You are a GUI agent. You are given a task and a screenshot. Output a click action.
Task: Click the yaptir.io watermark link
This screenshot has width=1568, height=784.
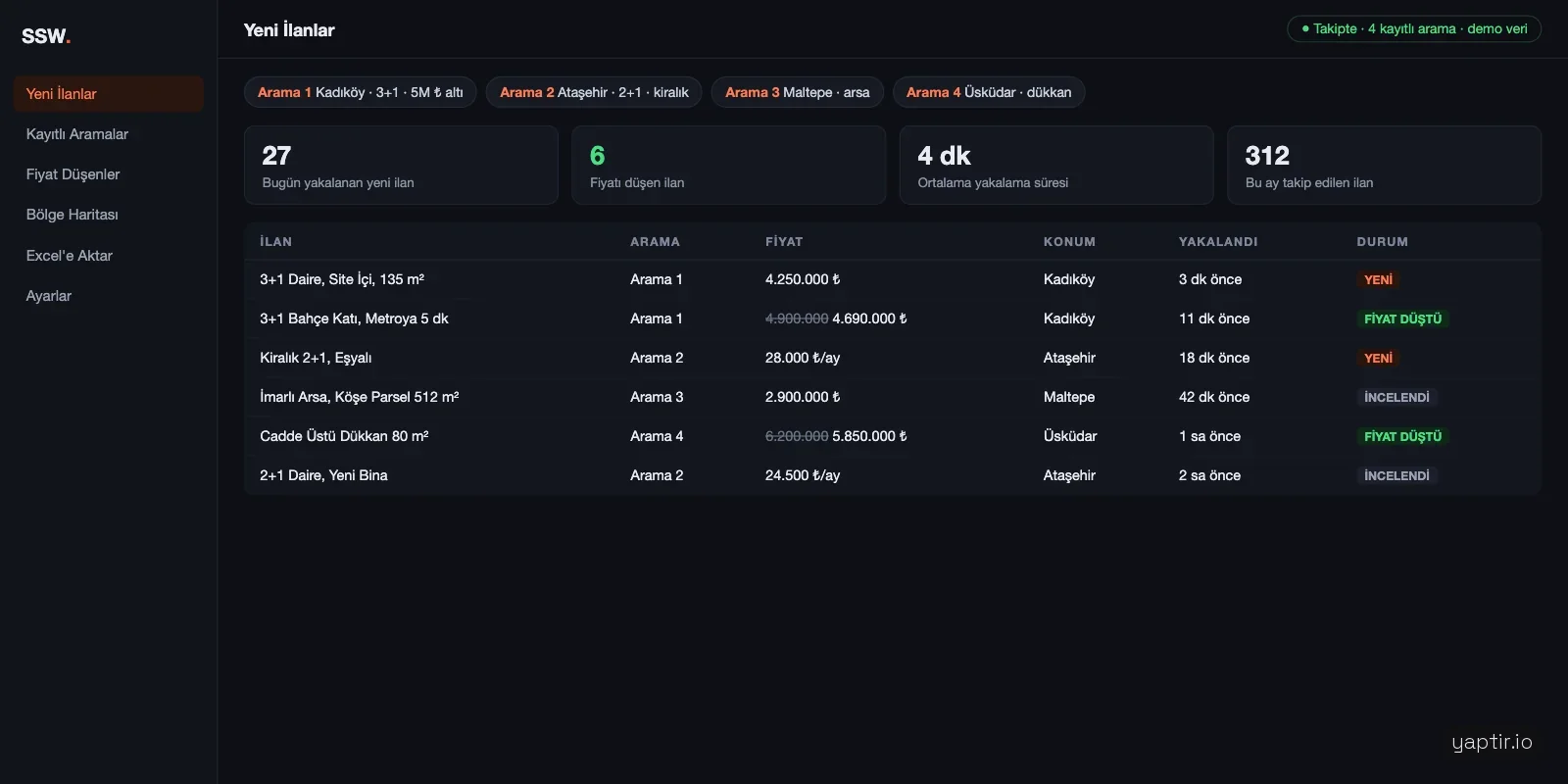(x=1492, y=742)
